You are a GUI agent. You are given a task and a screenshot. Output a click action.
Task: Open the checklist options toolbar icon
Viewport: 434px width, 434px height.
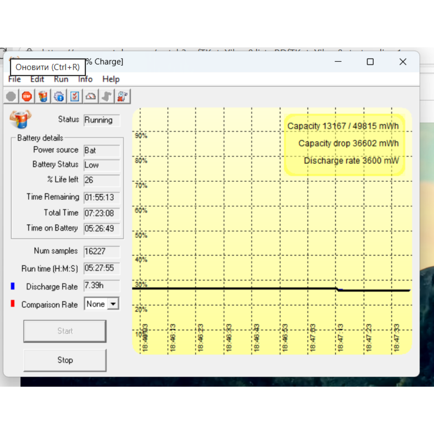coord(75,96)
